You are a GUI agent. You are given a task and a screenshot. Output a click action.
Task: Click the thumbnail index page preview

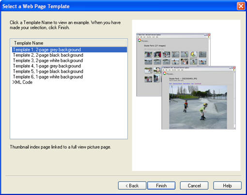tap(173, 65)
